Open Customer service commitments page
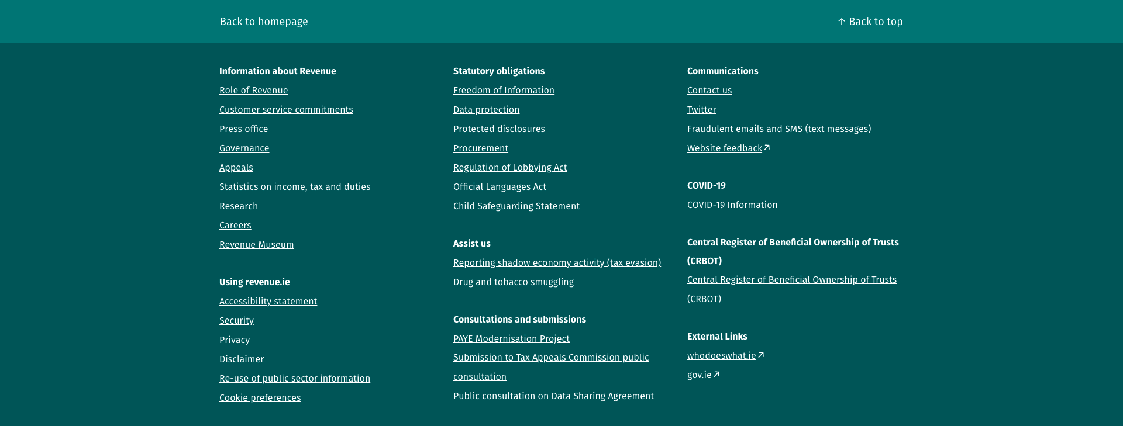1123x426 pixels. [286, 110]
